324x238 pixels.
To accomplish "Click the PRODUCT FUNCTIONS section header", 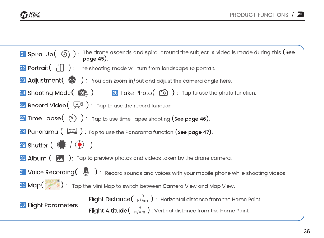I will coord(259,15).
